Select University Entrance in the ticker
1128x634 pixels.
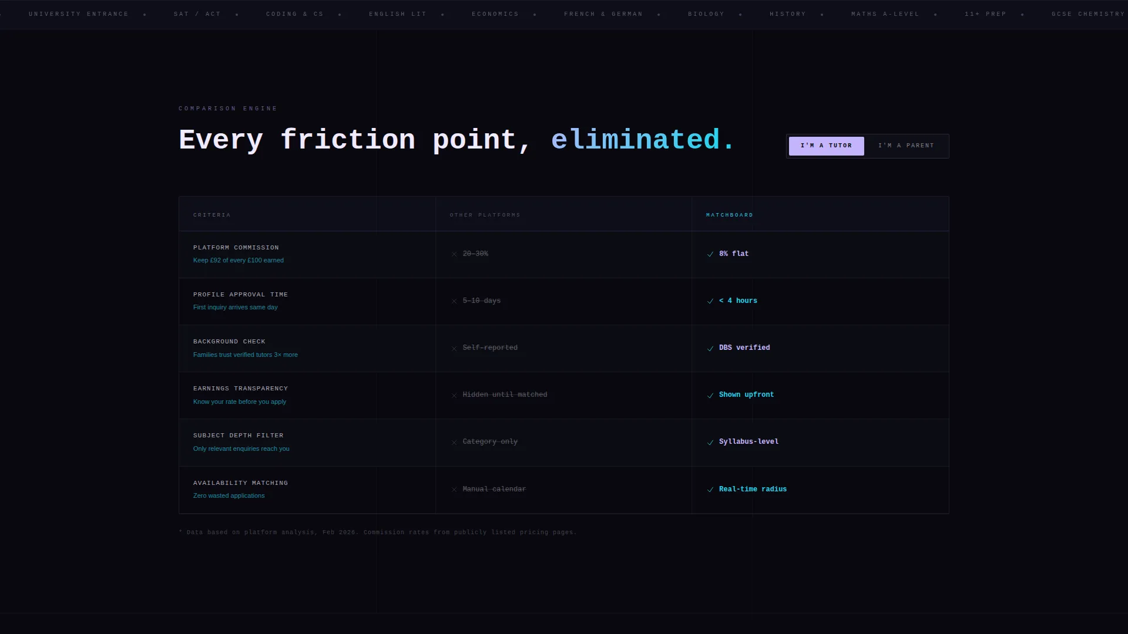point(79,14)
